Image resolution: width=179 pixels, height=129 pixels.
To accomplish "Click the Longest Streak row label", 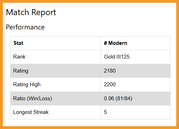I will [31, 112].
